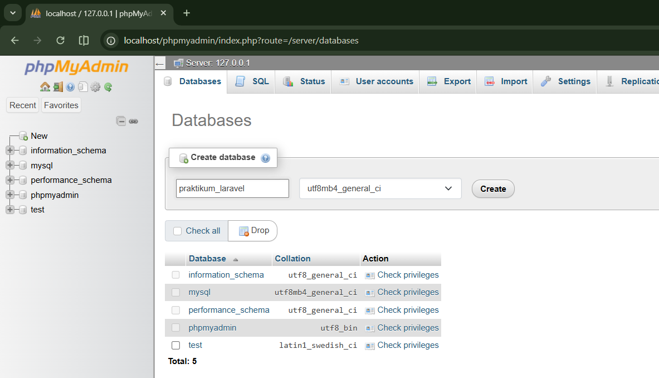Open navigation panel settings gear icon
The image size is (659, 378).
tap(95, 87)
